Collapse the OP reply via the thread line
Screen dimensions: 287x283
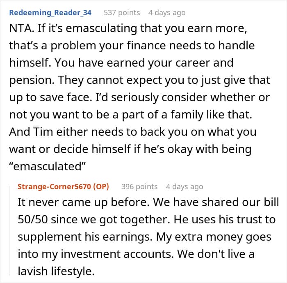click(x=9, y=231)
